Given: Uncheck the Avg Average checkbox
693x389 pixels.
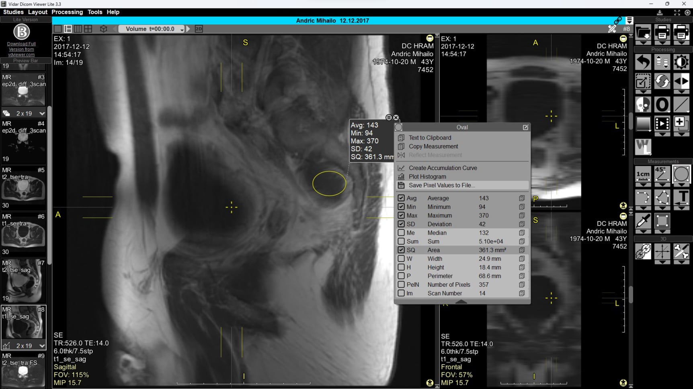Looking at the screenshot, I should (x=401, y=198).
